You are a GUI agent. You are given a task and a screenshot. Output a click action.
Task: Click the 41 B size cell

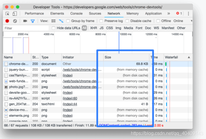tap(145, 104)
